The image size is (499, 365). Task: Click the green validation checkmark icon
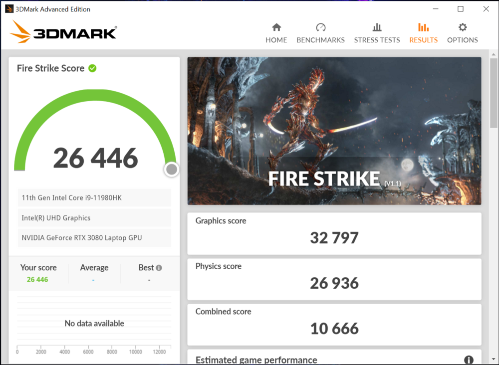pos(92,68)
